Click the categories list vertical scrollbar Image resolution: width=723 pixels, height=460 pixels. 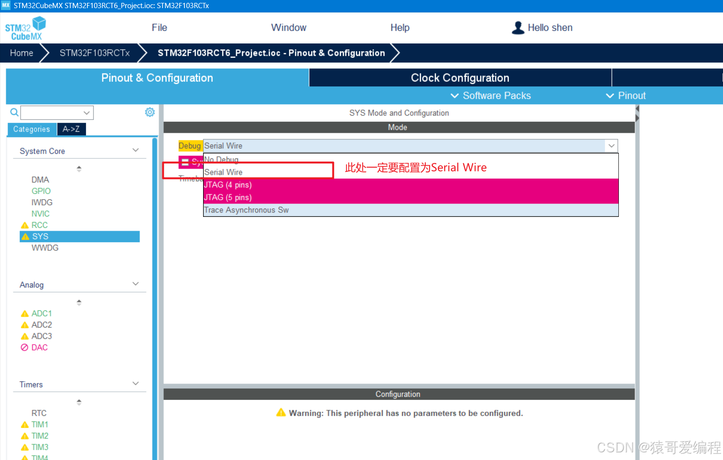click(155, 299)
